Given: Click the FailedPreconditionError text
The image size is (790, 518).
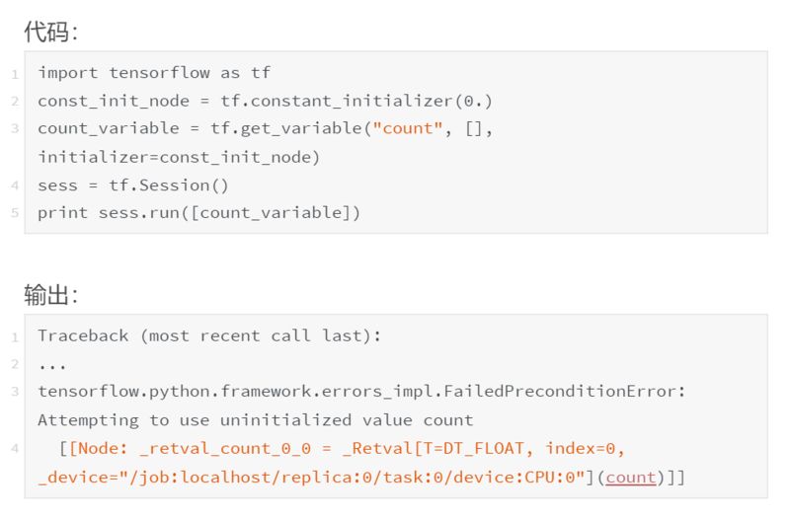Looking at the screenshot, I should coord(564,391).
